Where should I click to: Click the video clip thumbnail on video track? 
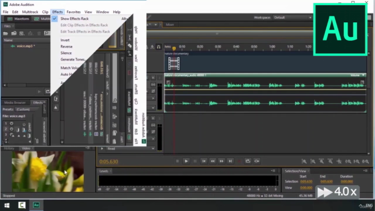[x=174, y=64]
